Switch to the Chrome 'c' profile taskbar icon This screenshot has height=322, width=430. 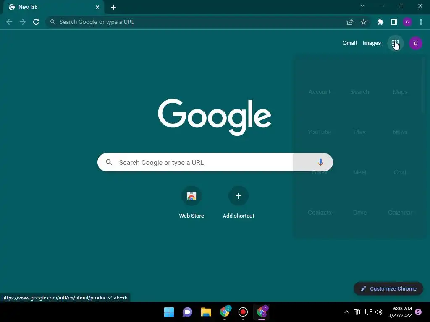(x=262, y=312)
